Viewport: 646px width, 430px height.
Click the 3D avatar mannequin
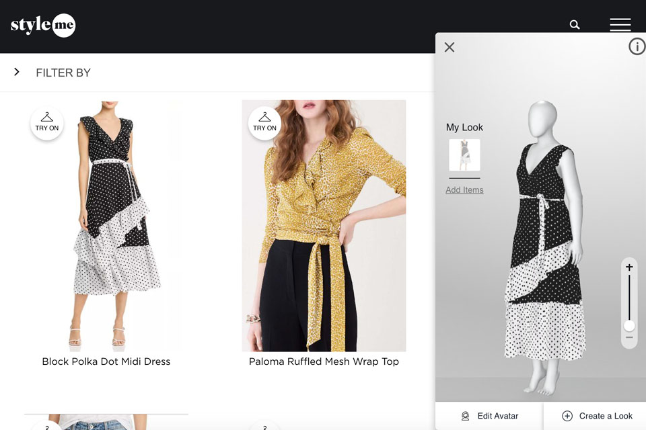click(x=544, y=247)
